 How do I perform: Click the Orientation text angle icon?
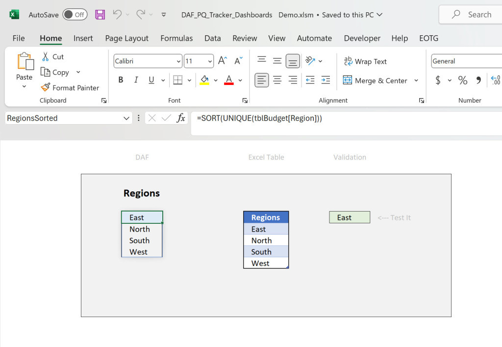click(310, 60)
